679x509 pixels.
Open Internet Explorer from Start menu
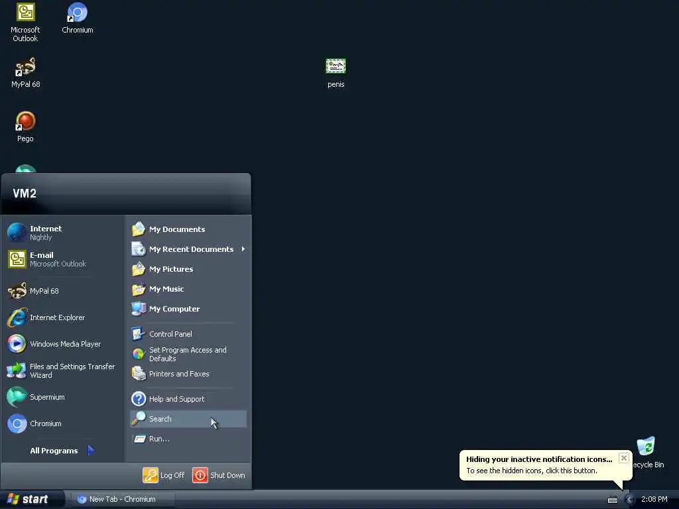[x=63, y=317]
